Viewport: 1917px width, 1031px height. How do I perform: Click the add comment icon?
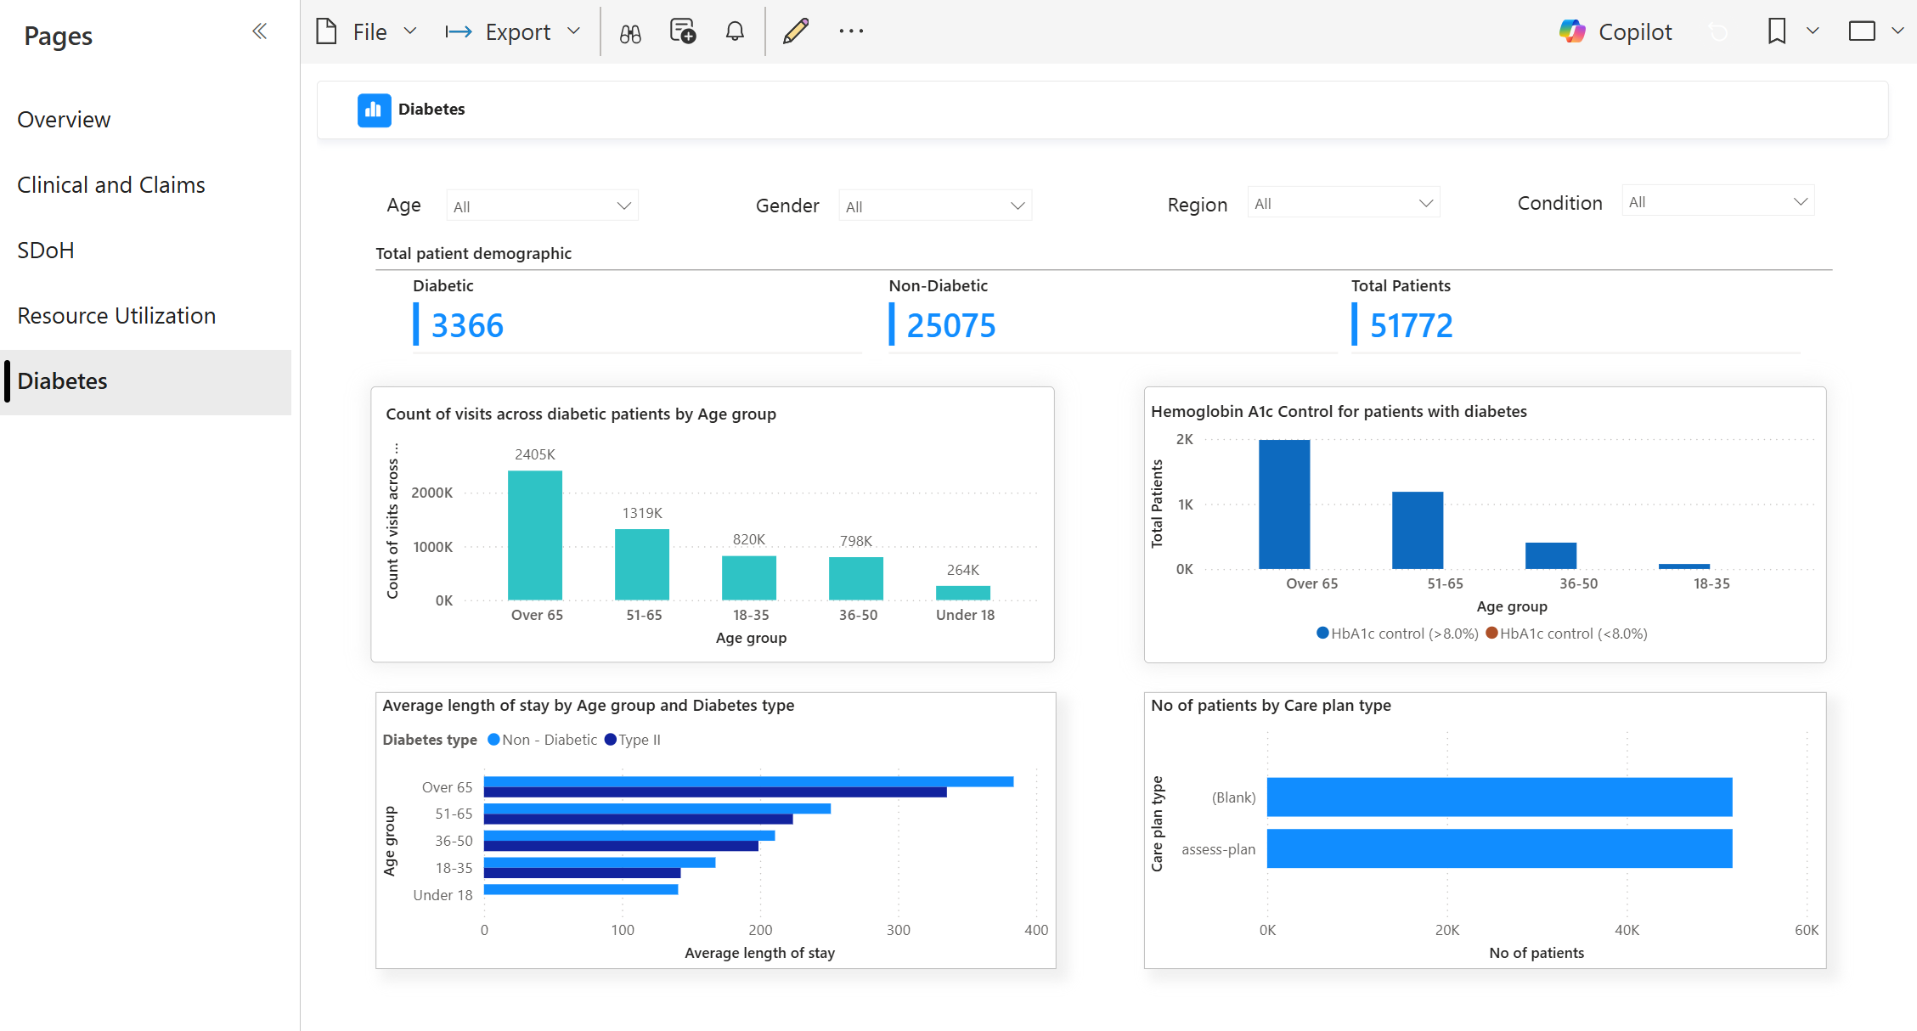tap(683, 32)
